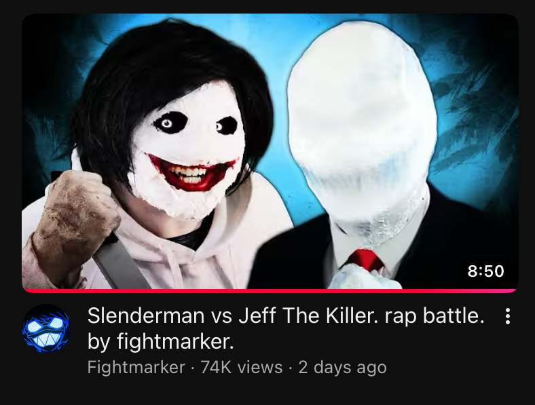Click the knife blade in the thumbnail
The height and width of the screenshot is (405, 535).
(119, 263)
